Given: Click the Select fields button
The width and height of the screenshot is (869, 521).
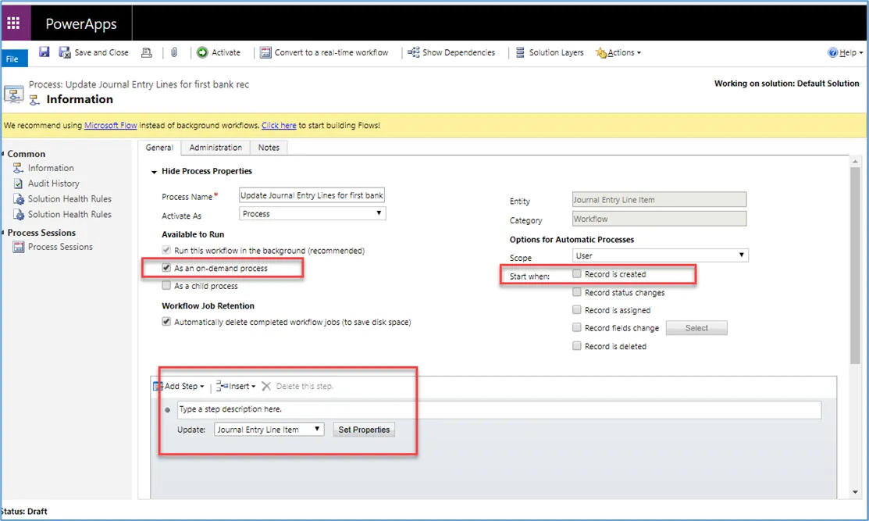Looking at the screenshot, I should pyautogui.click(x=696, y=328).
